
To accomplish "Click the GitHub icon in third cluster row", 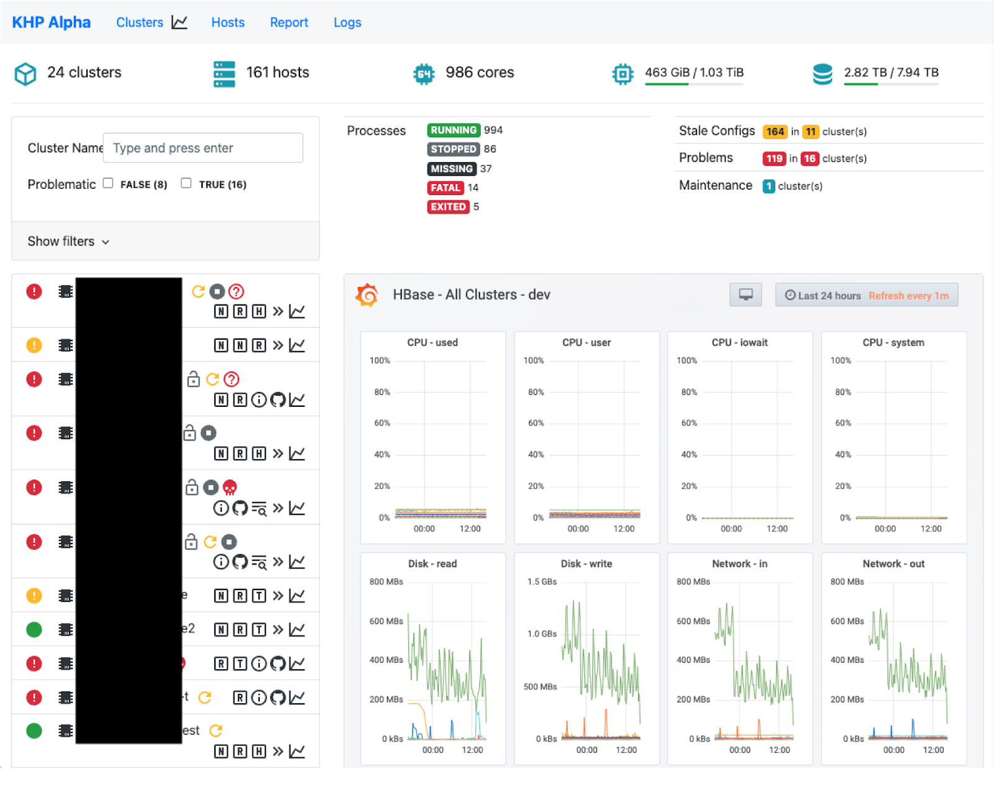I will point(278,399).
